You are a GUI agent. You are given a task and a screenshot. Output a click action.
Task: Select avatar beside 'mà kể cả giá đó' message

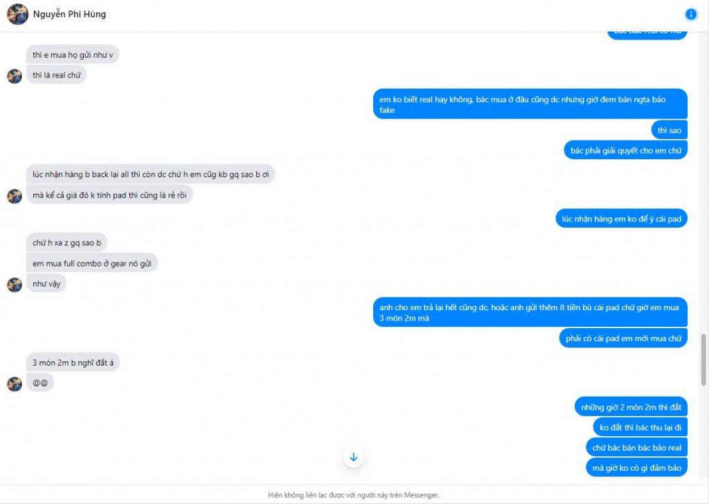15,196
